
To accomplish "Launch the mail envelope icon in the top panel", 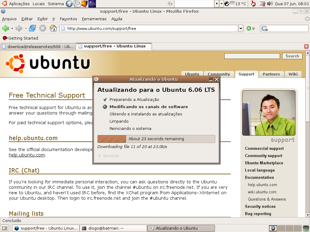I will click(77, 4).
